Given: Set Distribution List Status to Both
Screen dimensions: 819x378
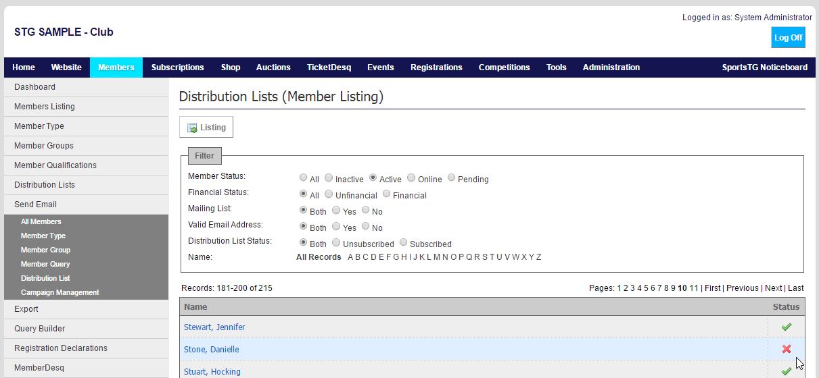Looking at the screenshot, I should (x=303, y=243).
